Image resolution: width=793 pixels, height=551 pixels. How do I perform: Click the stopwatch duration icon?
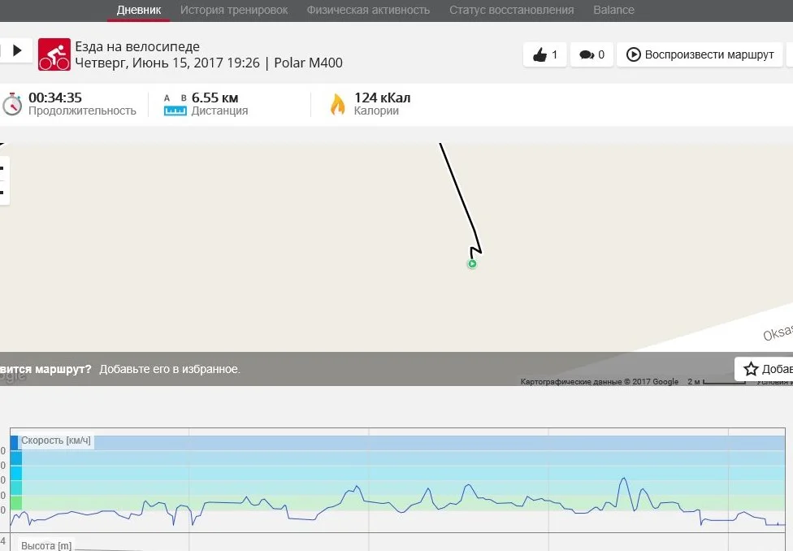point(12,104)
